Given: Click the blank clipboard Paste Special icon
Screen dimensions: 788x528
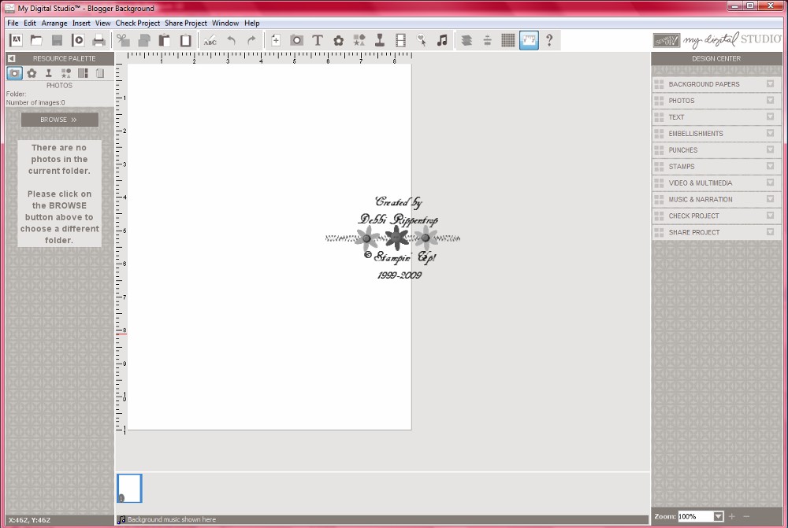Looking at the screenshot, I should point(185,40).
